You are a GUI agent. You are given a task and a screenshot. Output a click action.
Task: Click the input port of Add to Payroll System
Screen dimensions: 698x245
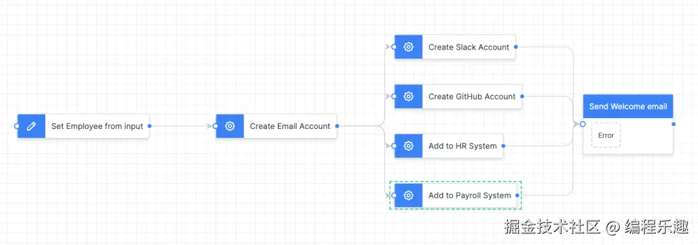[394, 195]
